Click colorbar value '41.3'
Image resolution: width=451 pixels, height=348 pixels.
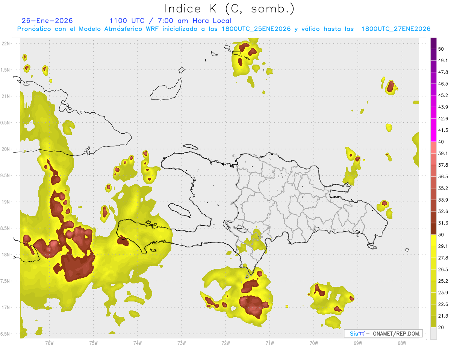[443, 130]
